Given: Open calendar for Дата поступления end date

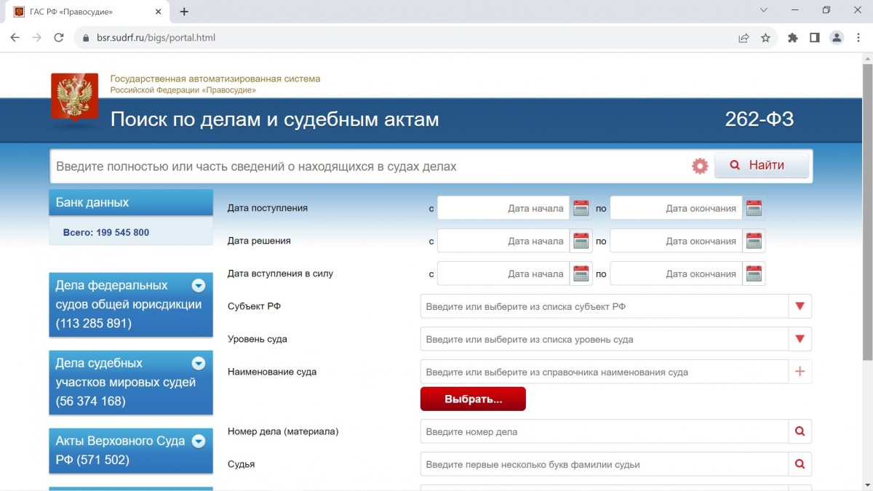Looking at the screenshot, I should (x=754, y=208).
